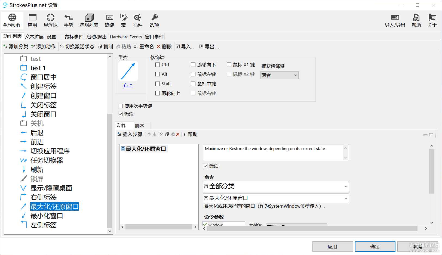Open the 两者 capture modifier dropdown

[x=279, y=75]
